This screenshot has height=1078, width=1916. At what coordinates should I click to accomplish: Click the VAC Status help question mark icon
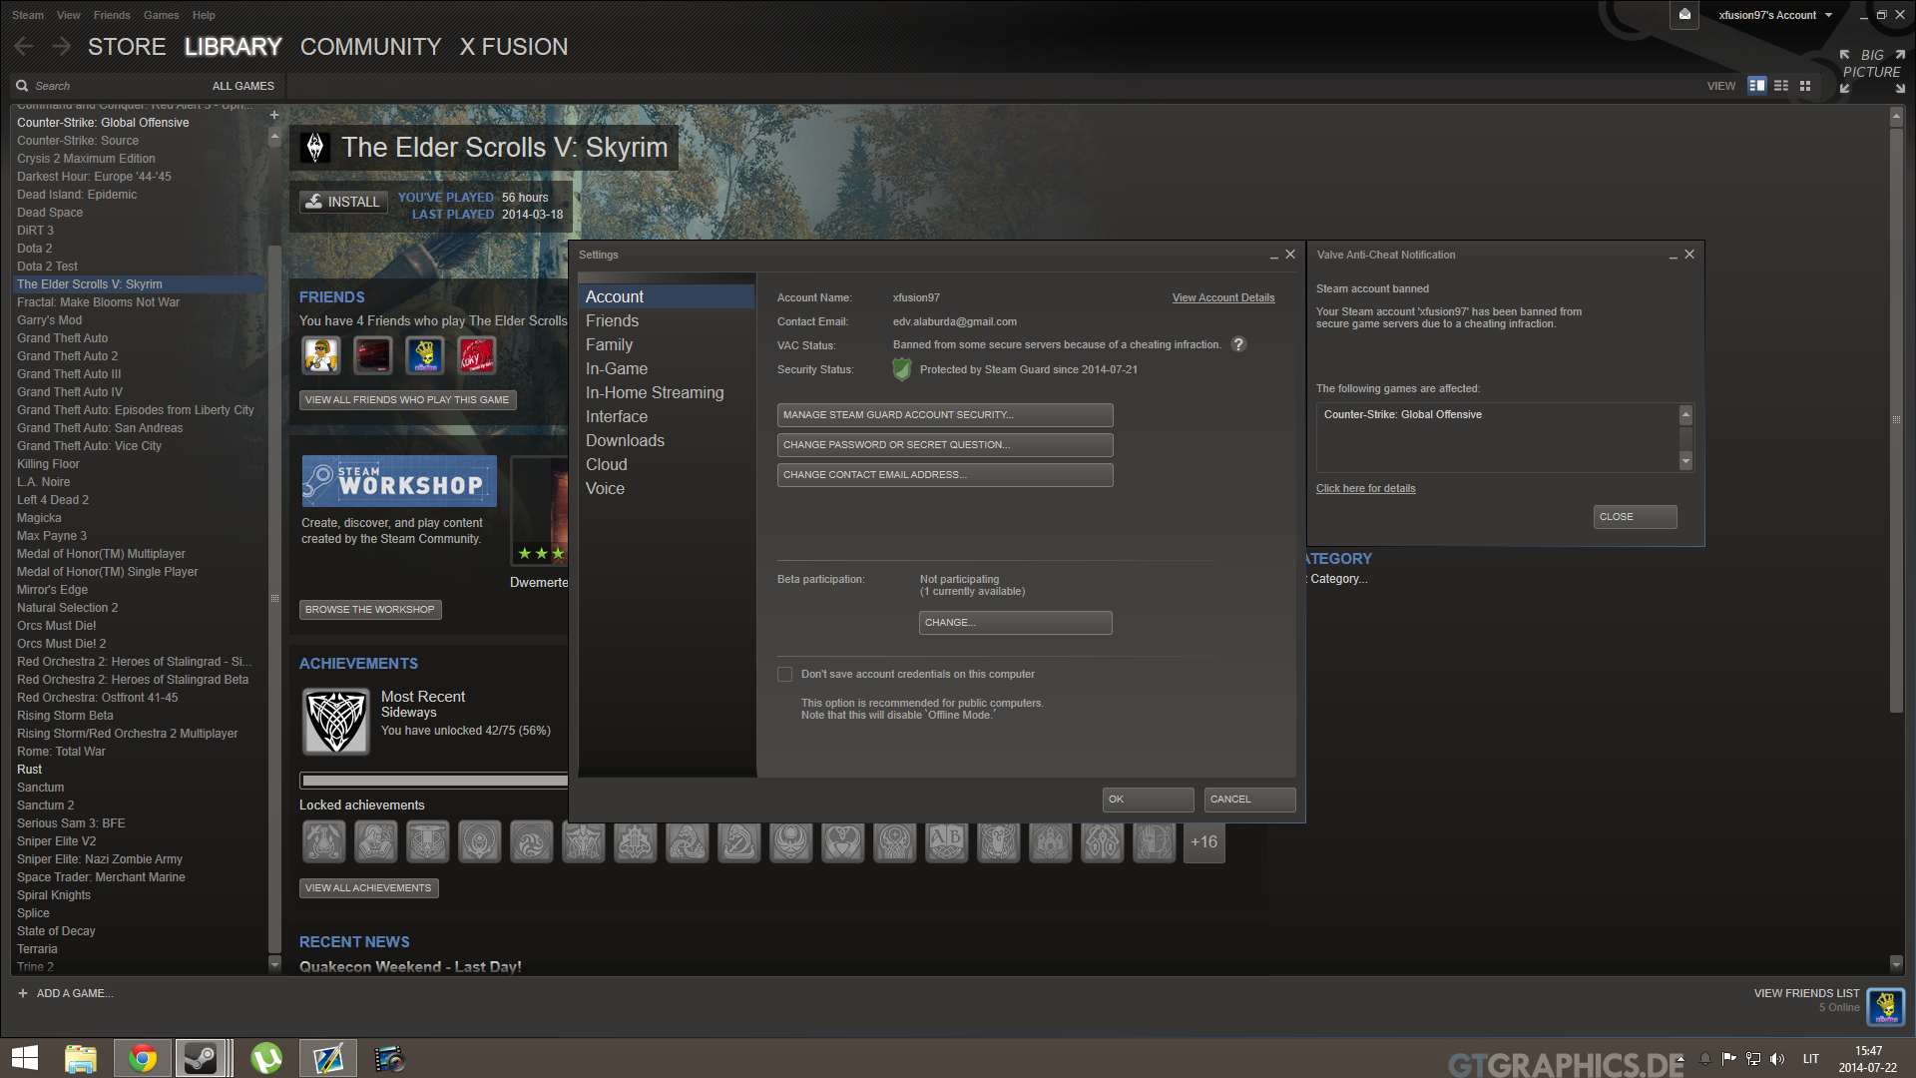tap(1238, 344)
